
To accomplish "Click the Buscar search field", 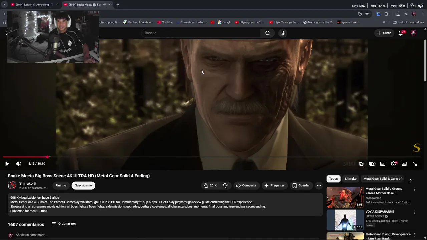I will [x=201, y=33].
